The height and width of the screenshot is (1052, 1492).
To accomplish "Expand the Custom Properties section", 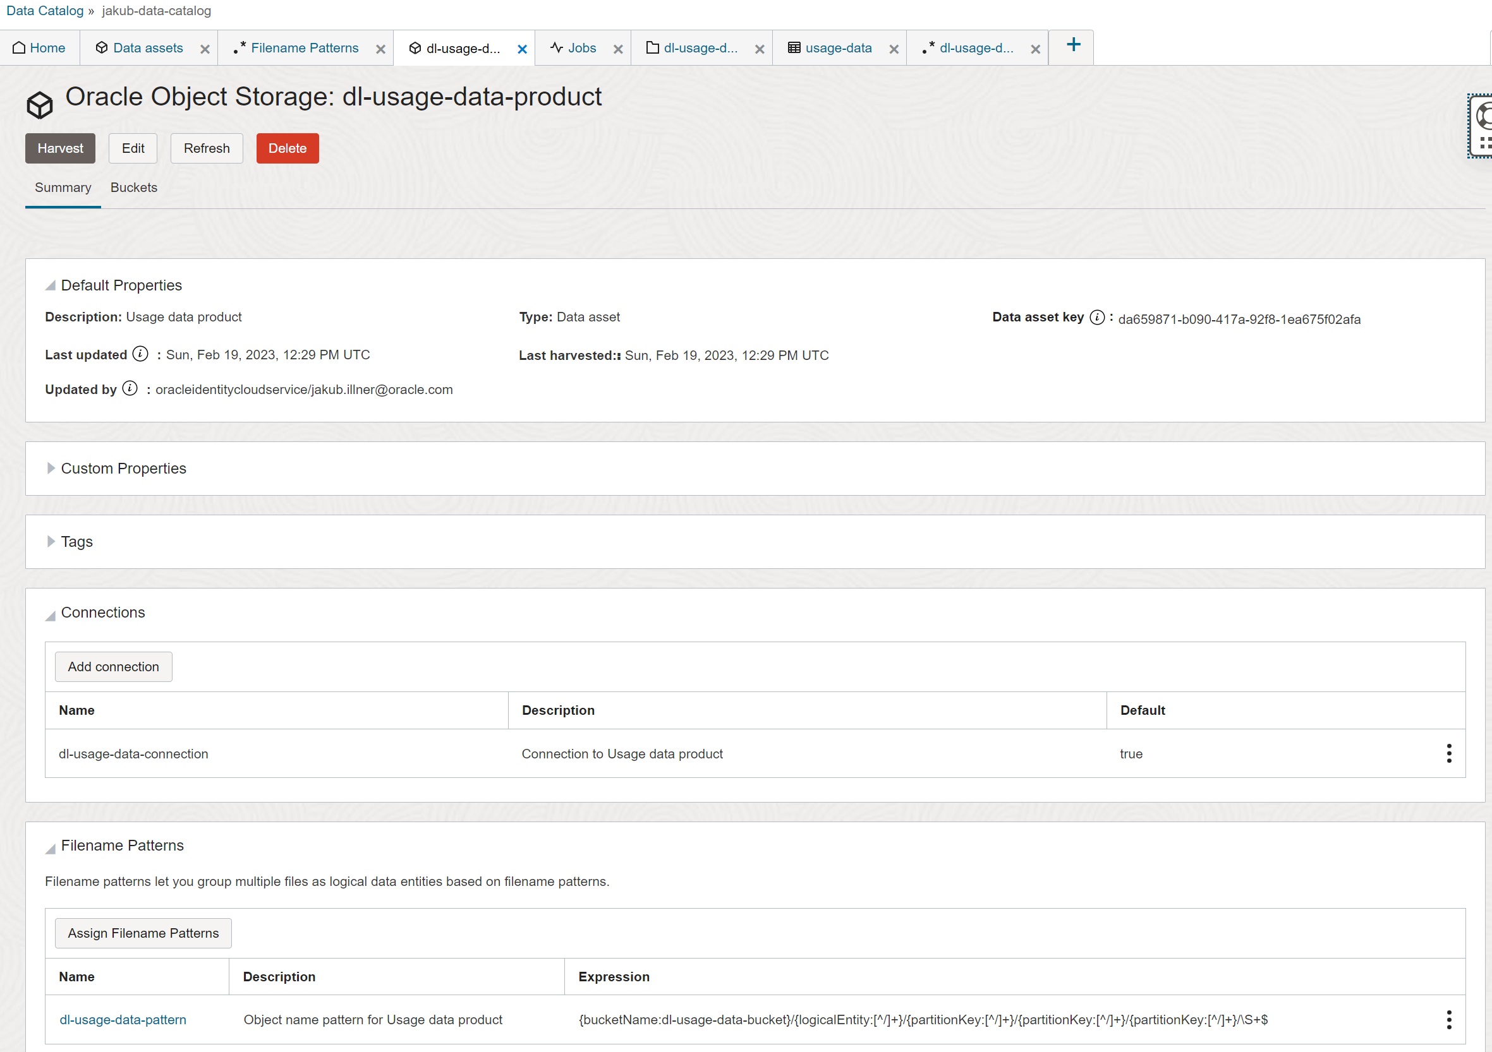I will [x=51, y=468].
